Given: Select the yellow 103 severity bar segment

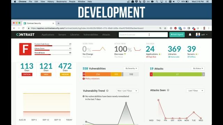Looking at the screenshot, I should [x=116, y=74].
